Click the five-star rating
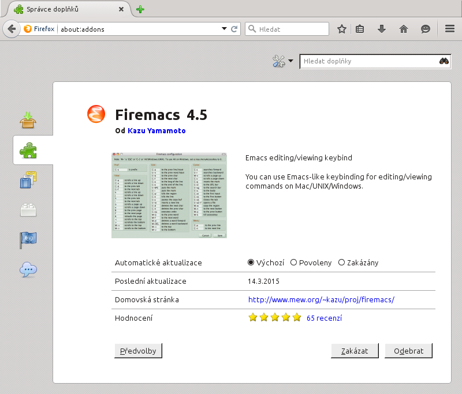The height and width of the screenshot is (394, 462). point(275,317)
